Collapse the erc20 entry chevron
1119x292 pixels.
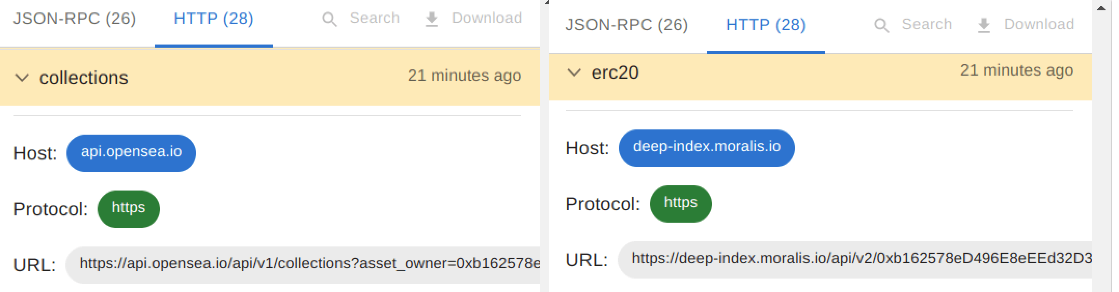coord(574,73)
